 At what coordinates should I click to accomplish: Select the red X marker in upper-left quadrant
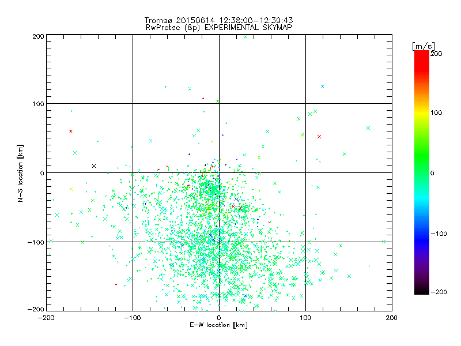pyautogui.click(x=71, y=131)
